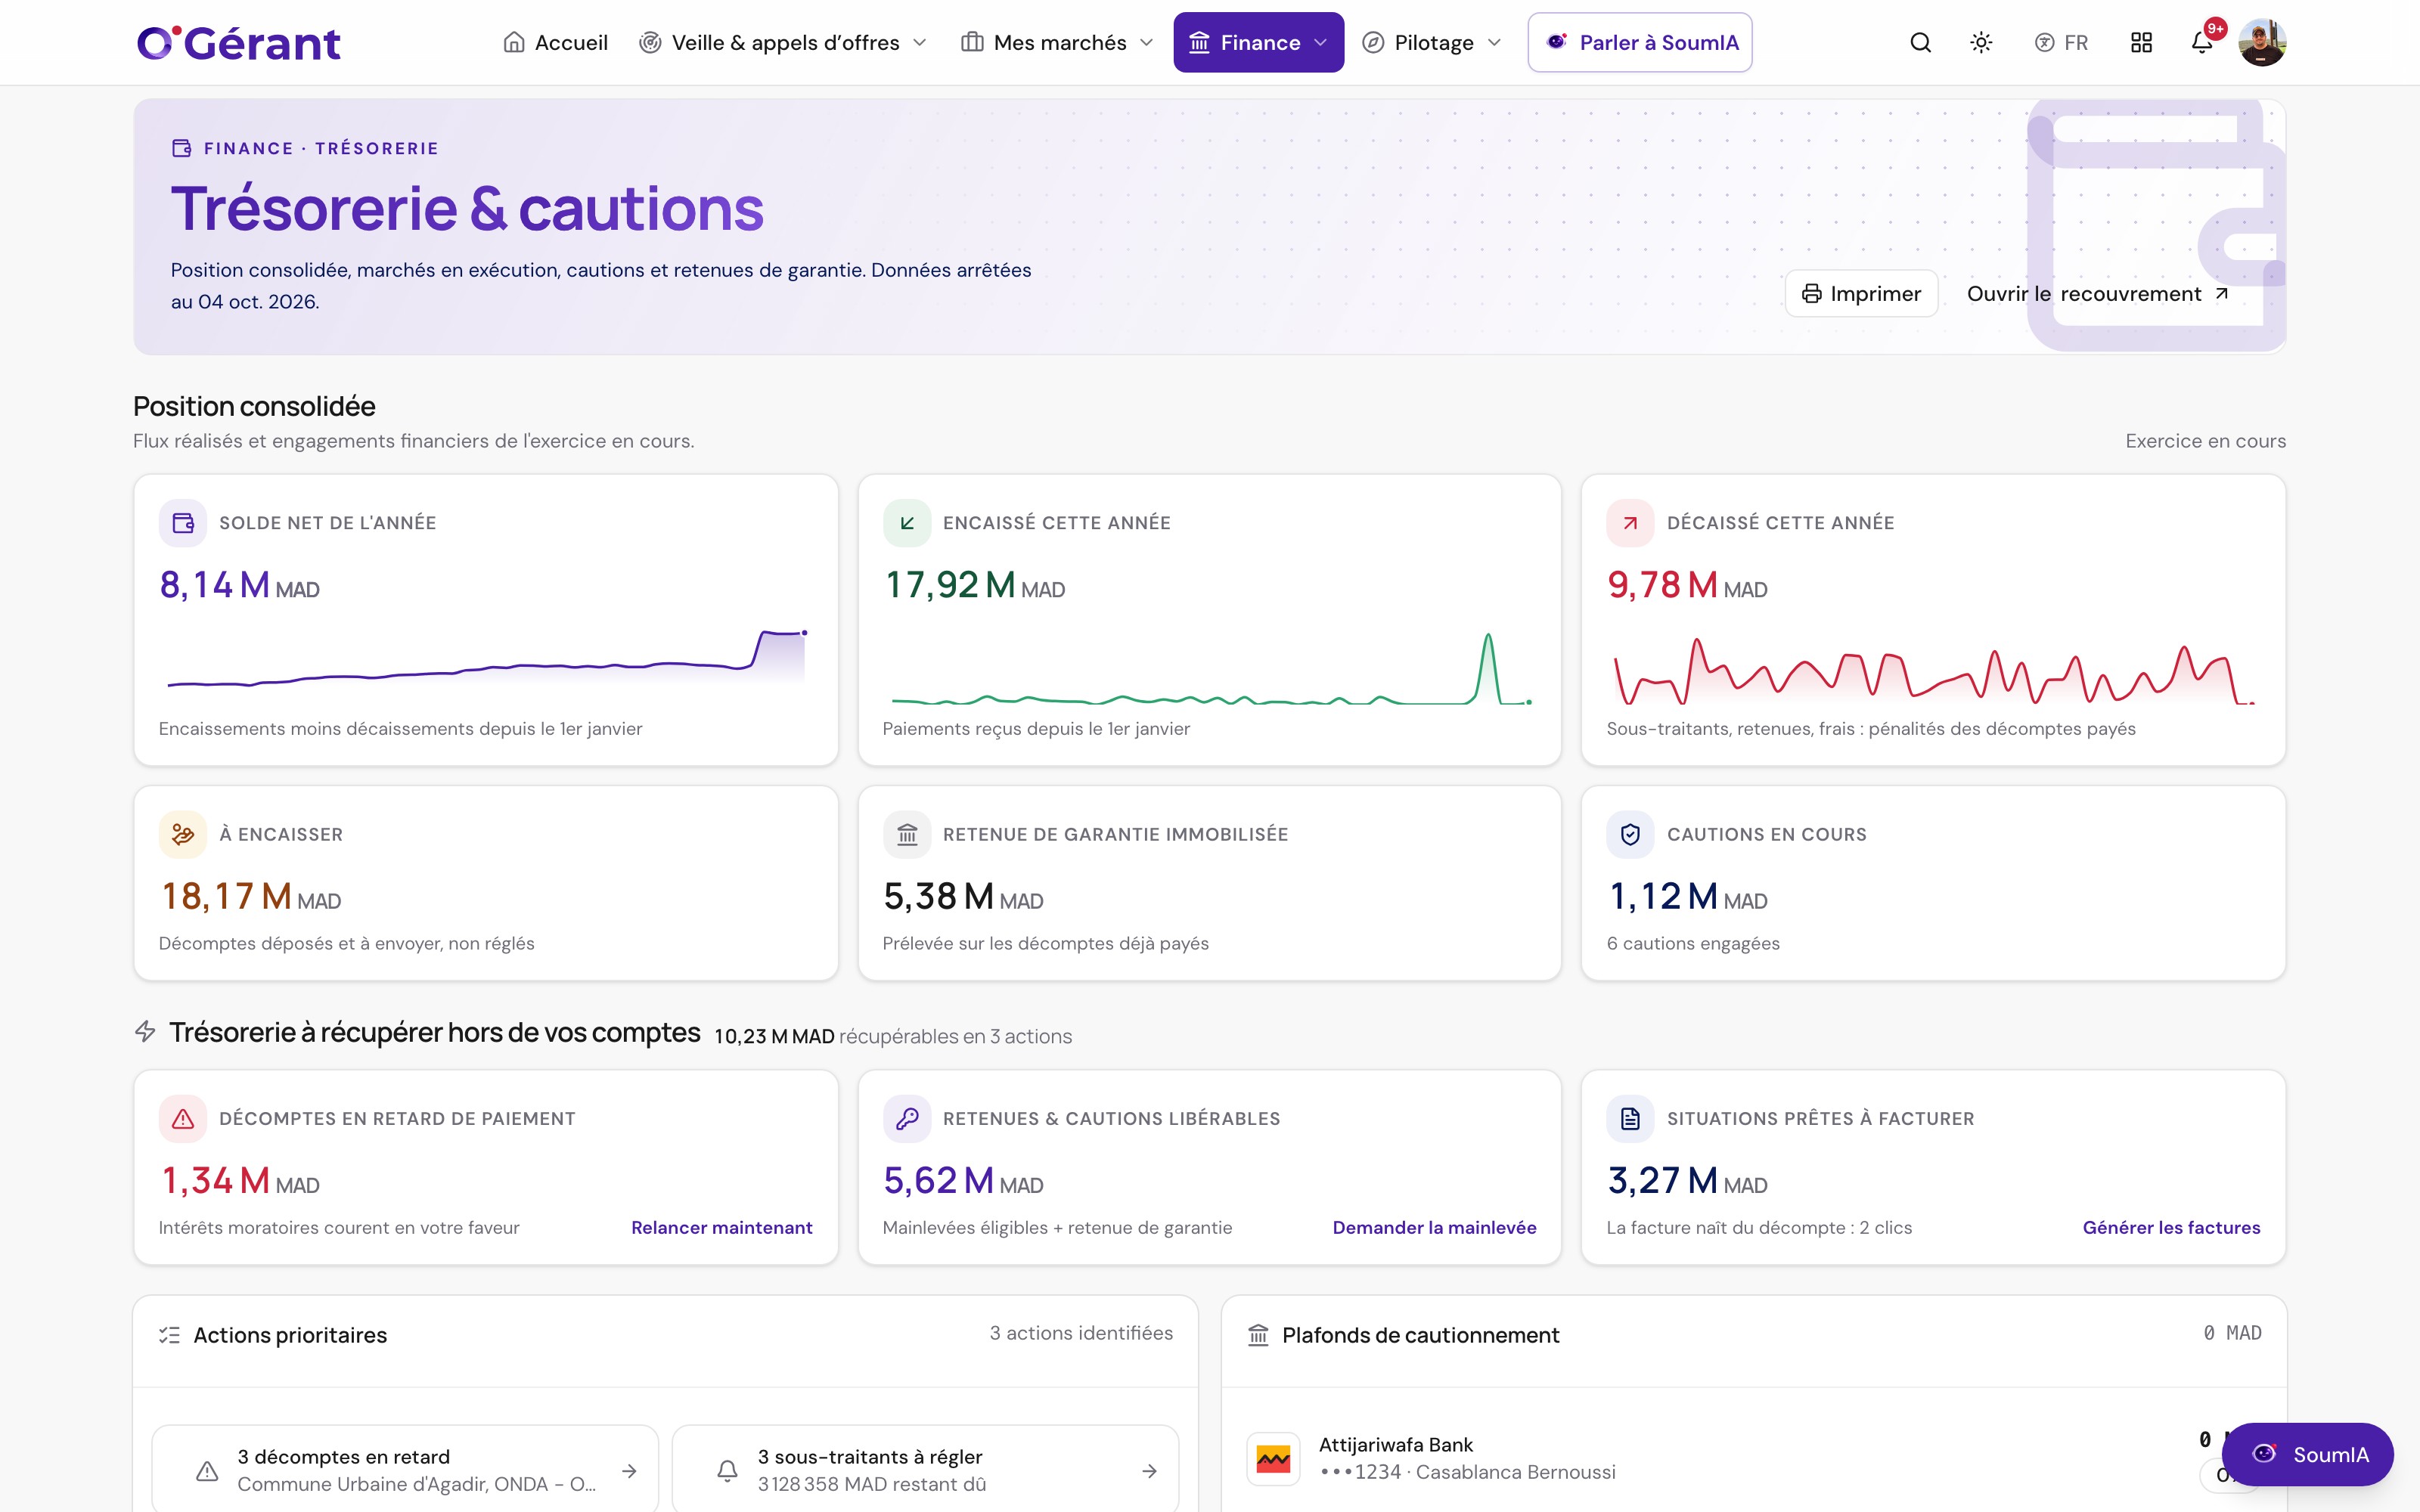Click Demander la mainlevée link

point(1434,1227)
